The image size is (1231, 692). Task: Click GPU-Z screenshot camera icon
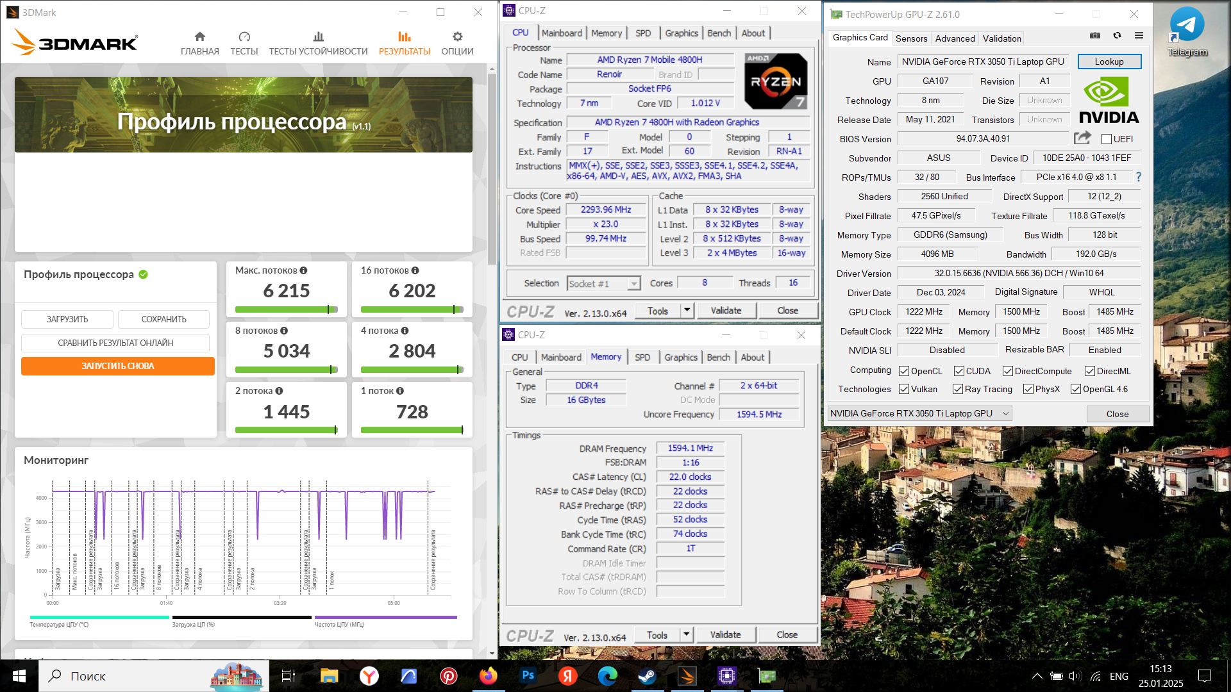point(1095,36)
